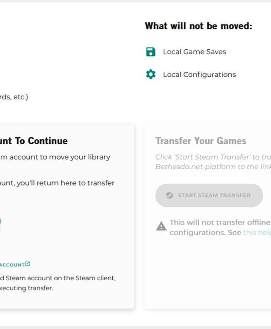Click the italic 'Start Steam Transfer' instruction text
This screenshot has width=271, height=329.
tap(212, 157)
